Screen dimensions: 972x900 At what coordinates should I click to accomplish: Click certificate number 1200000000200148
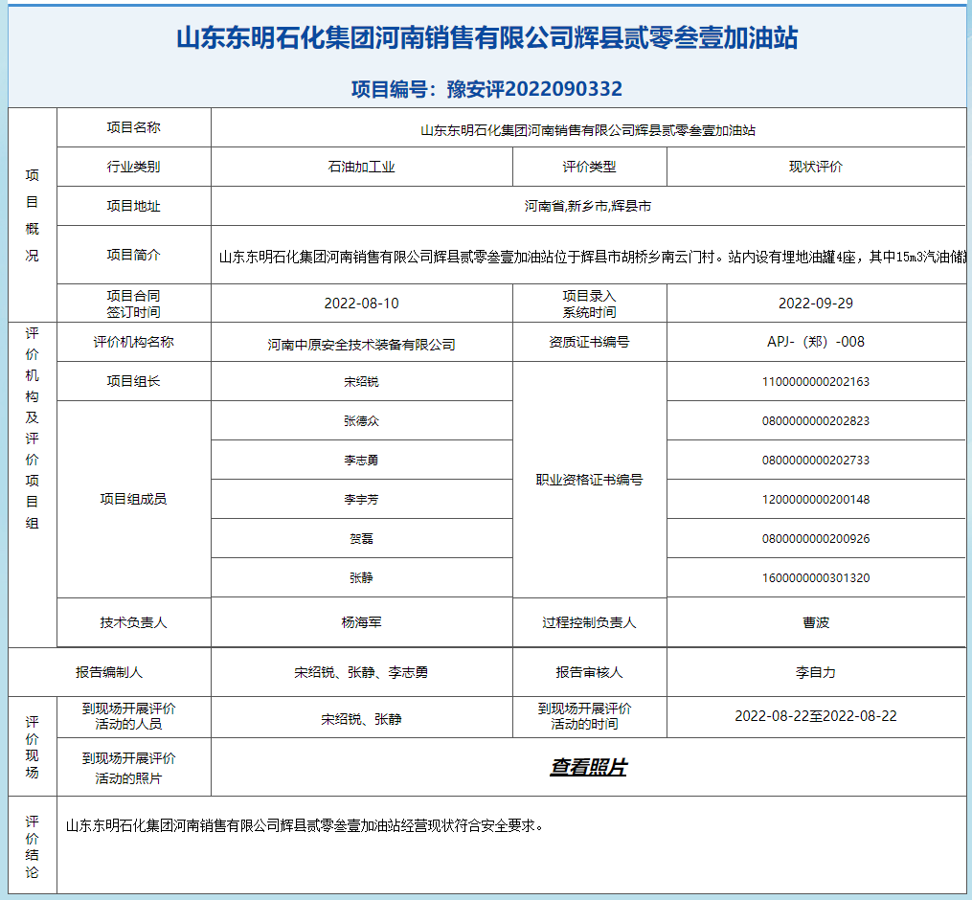coord(816,499)
